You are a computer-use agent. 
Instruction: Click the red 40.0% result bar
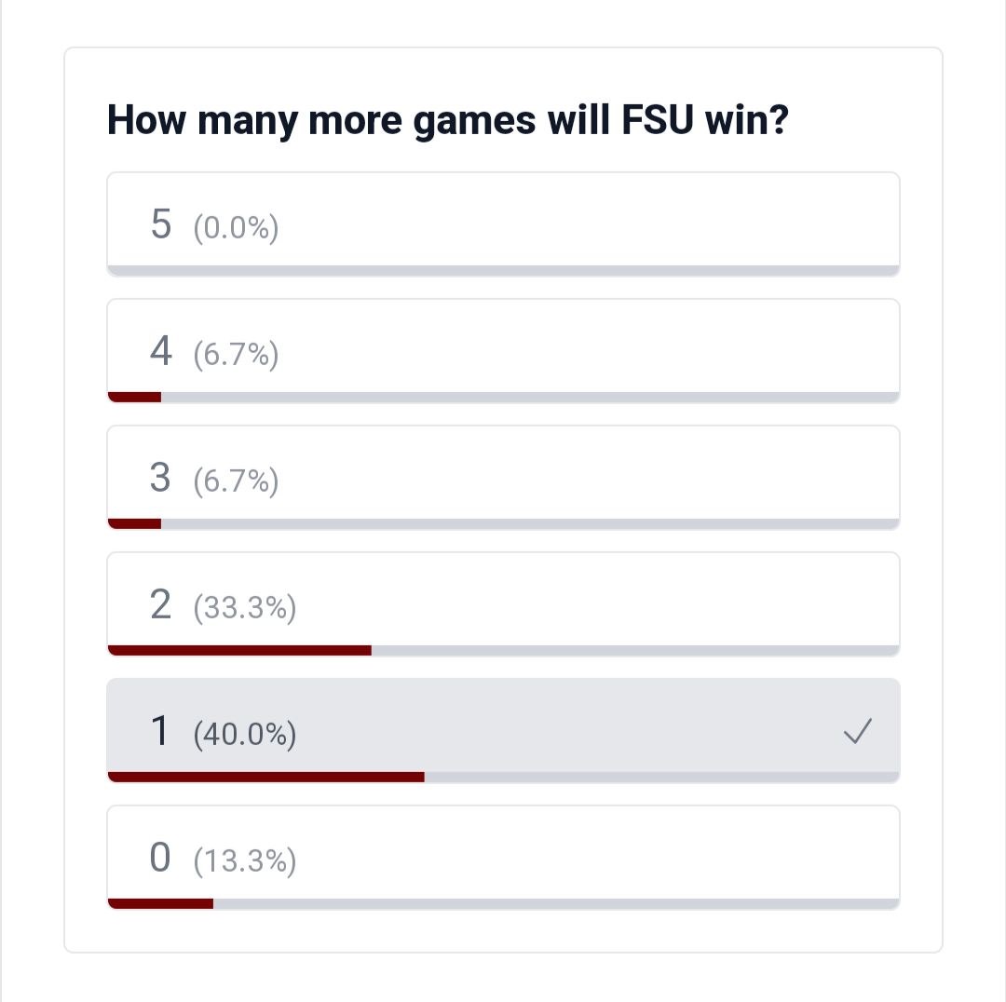coord(266,777)
